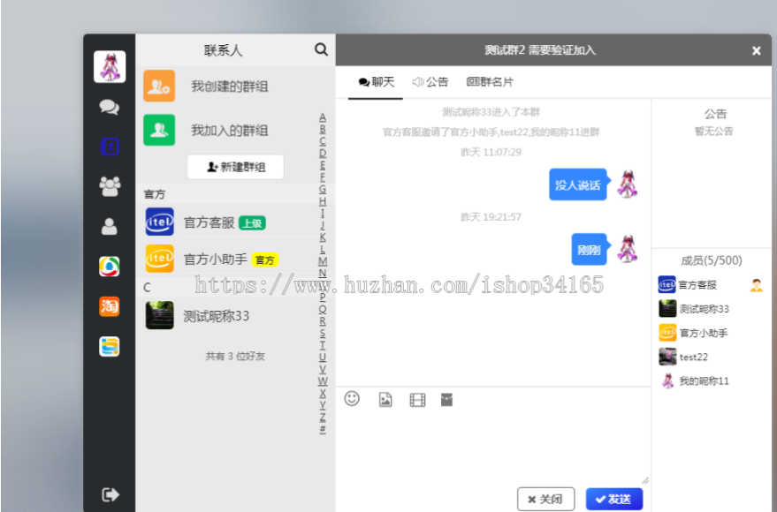
Task: Switch to the 聊天 tab
Action: click(x=377, y=82)
